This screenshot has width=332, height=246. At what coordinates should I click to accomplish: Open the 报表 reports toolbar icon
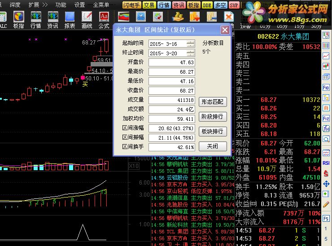pyautogui.click(x=70, y=17)
